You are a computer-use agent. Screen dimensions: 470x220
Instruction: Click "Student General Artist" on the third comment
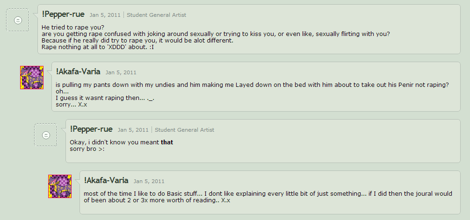coord(185,130)
